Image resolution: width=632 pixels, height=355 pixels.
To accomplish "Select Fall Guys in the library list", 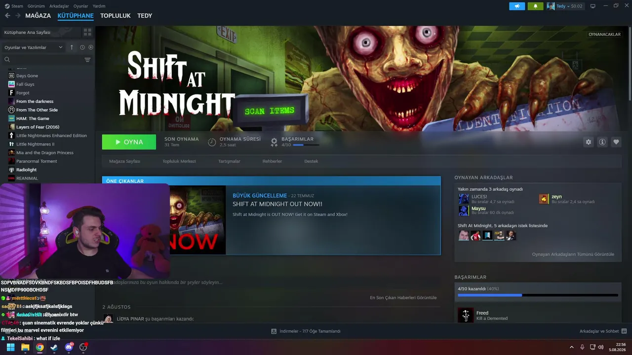I will click(25, 84).
